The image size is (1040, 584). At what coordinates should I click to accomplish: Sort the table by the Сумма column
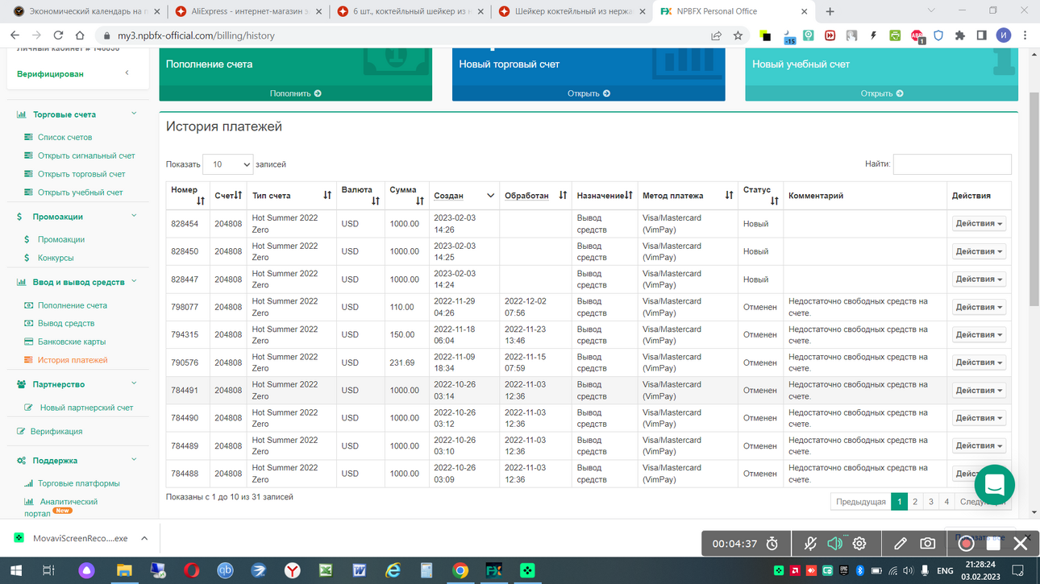[406, 195]
